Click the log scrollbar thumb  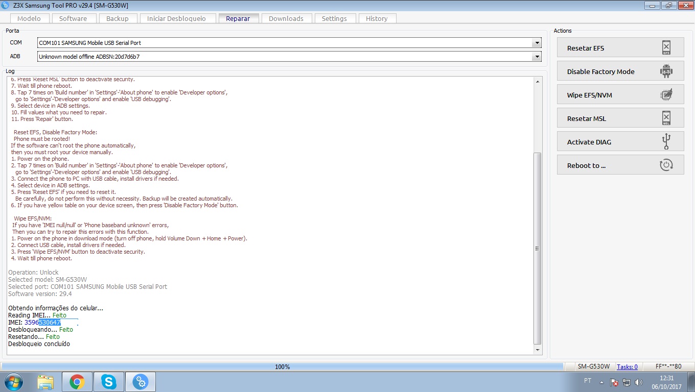coord(537,248)
